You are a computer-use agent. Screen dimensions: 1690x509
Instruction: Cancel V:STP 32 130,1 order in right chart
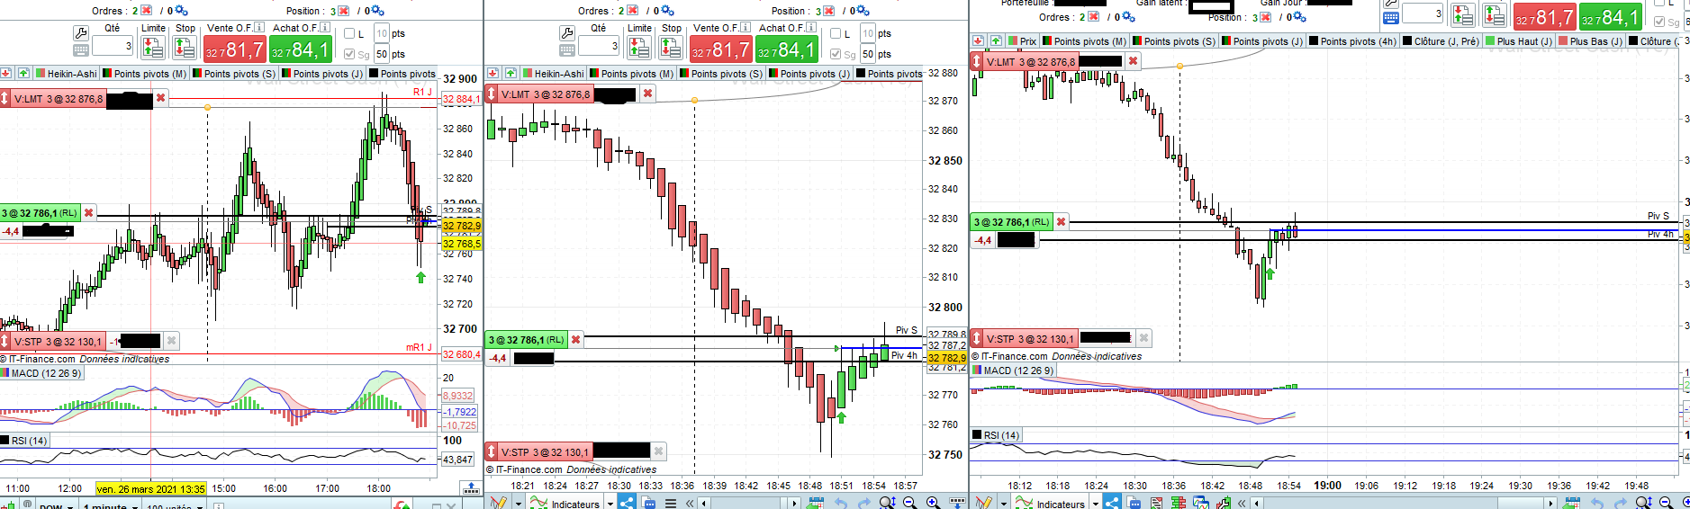click(1143, 338)
